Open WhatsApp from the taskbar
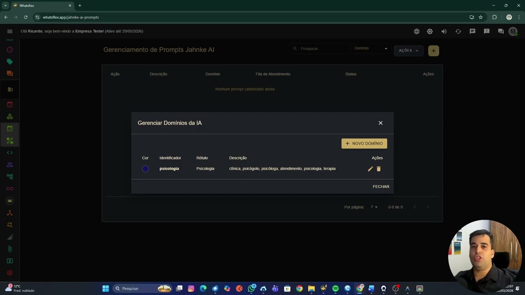The width and height of the screenshot is (525, 295). point(251,288)
